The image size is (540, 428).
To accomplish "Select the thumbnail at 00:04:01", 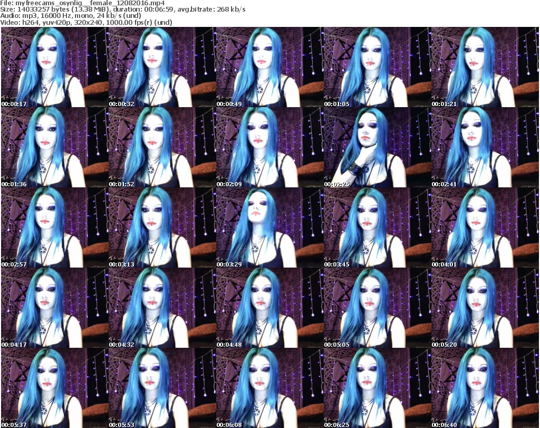I will pos(485,228).
